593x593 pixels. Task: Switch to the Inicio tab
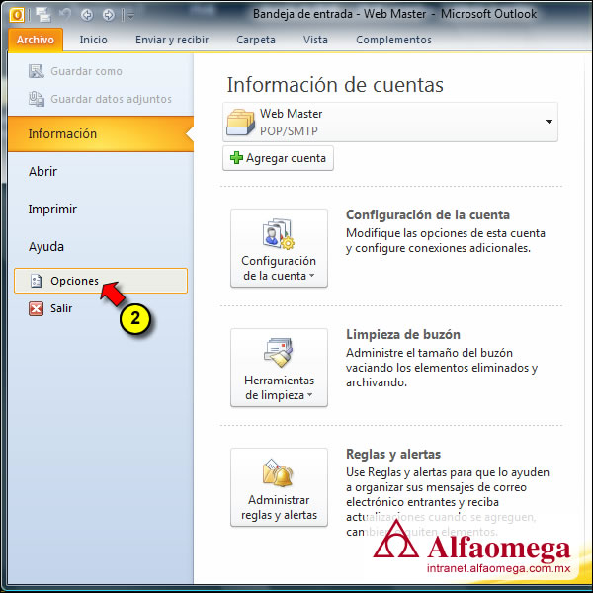click(x=94, y=40)
